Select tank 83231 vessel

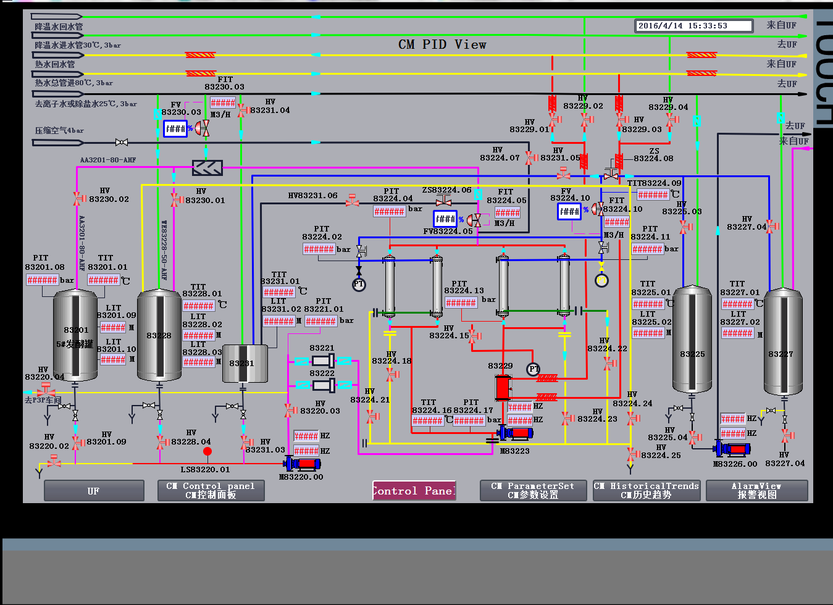[x=245, y=363]
